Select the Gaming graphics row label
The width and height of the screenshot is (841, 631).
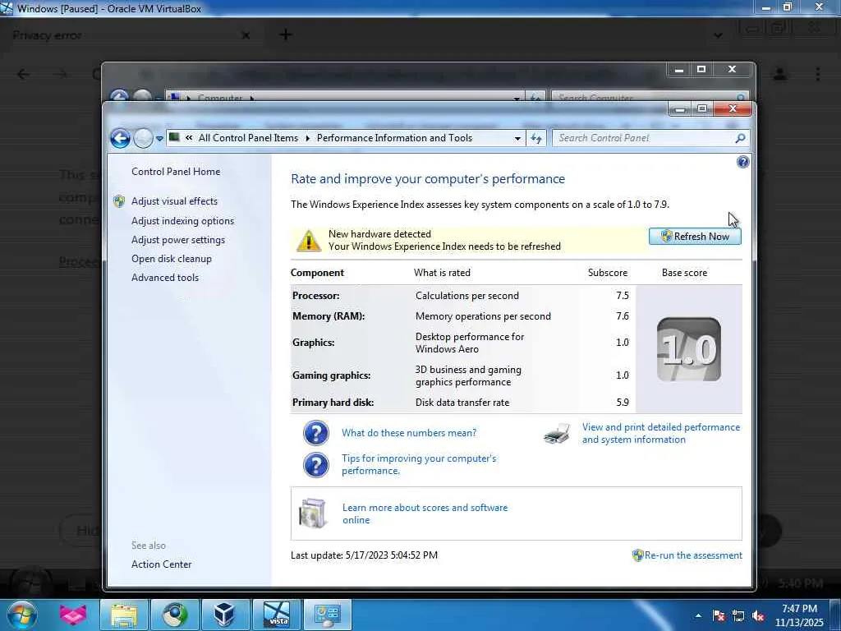[x=331, y=375]
